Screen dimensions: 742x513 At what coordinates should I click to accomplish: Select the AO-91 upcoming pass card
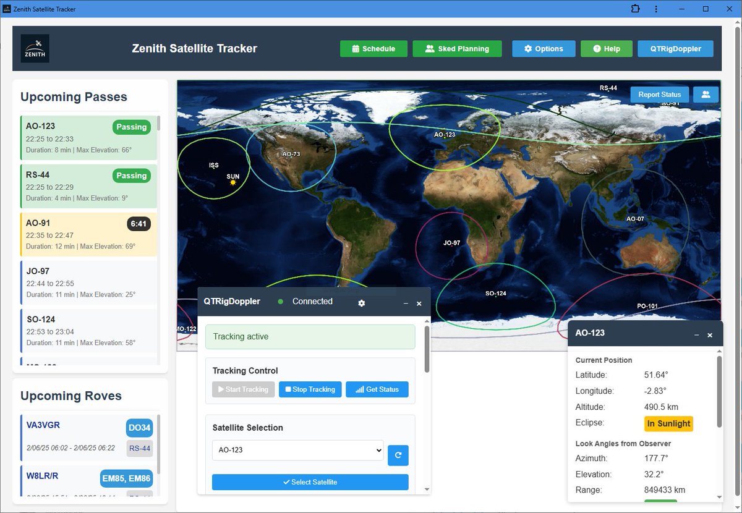coord(88,234)
